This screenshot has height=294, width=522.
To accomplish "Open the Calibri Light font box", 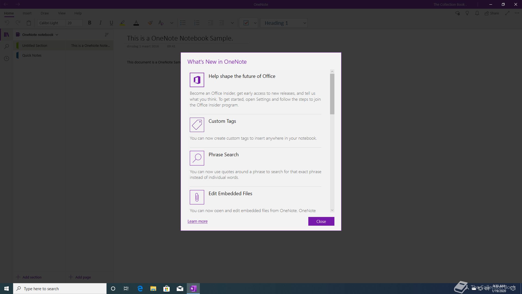I will pyautogui.click(x=51, y=23).
